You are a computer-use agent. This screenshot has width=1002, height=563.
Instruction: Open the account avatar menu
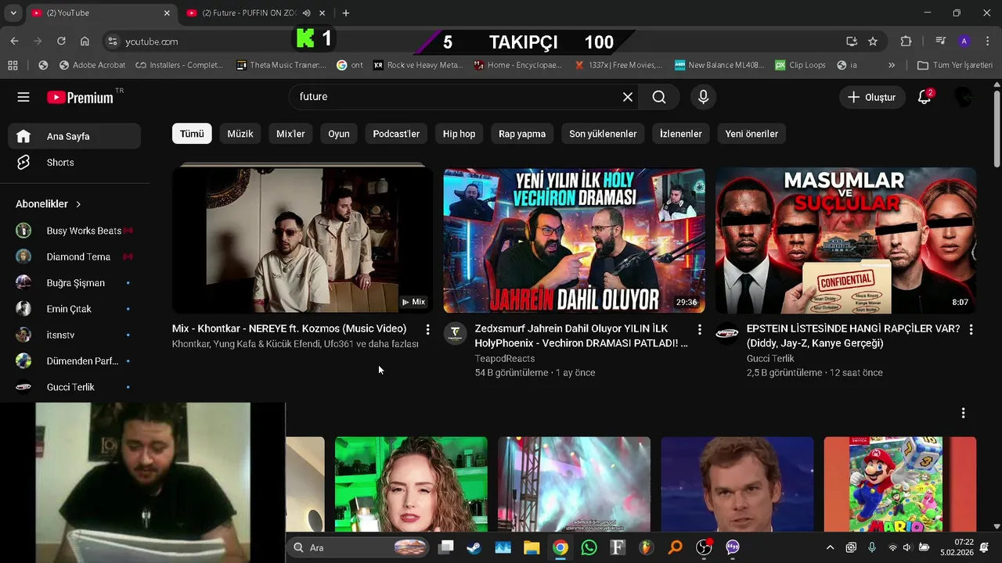964,97
